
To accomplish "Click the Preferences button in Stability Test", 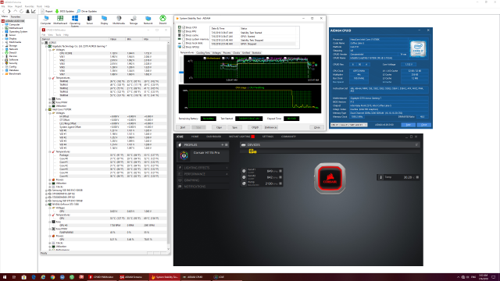I will coord(271,127).
